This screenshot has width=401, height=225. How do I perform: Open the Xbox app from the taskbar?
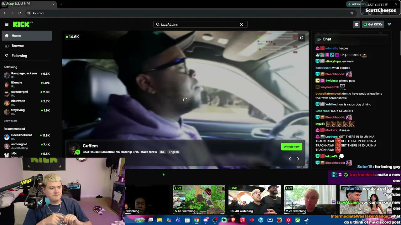(297, 220)
